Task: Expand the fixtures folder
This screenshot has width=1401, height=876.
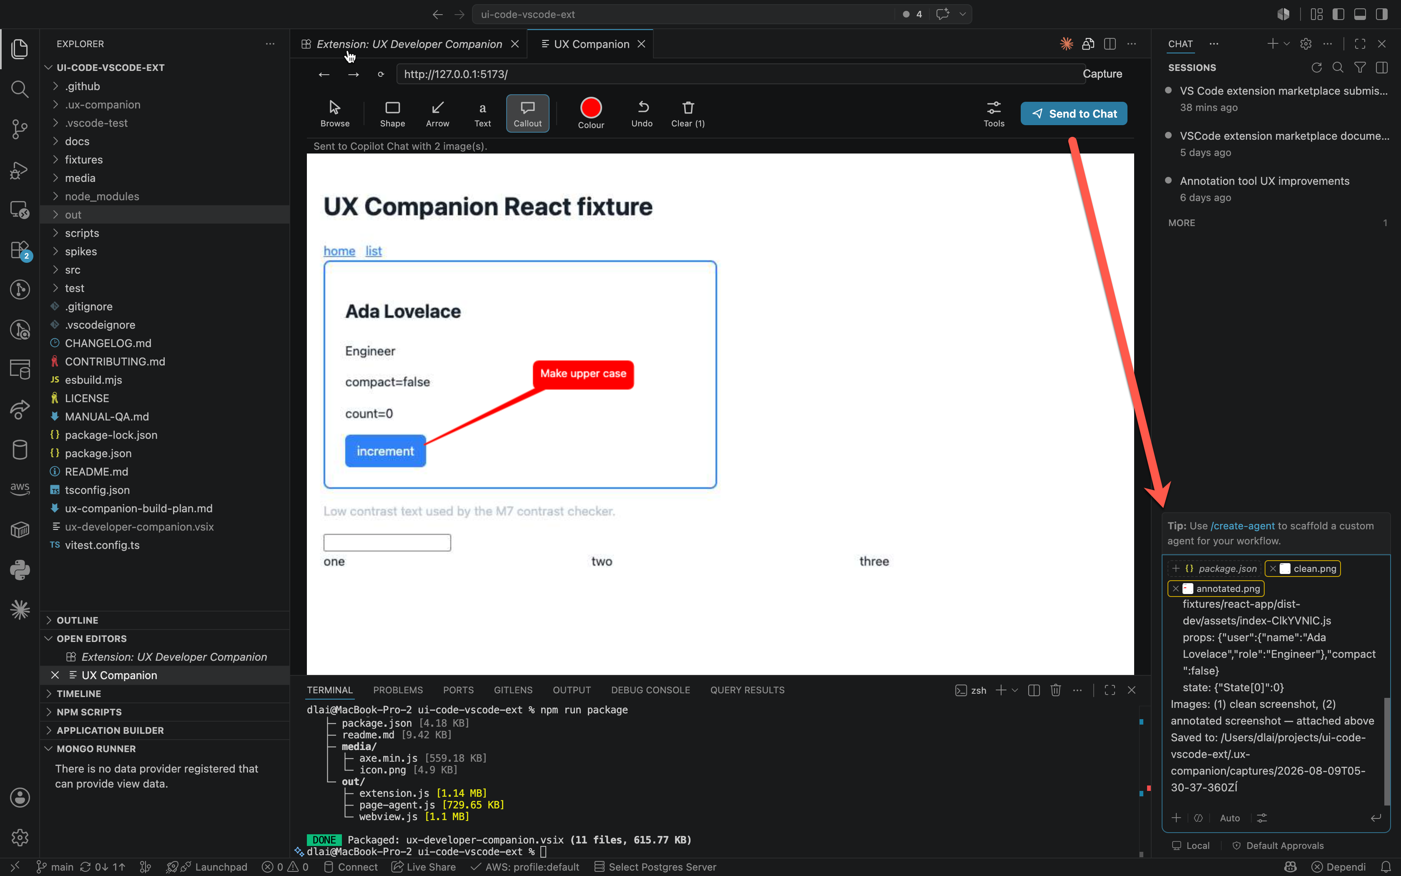Action: tap(164, 160)
